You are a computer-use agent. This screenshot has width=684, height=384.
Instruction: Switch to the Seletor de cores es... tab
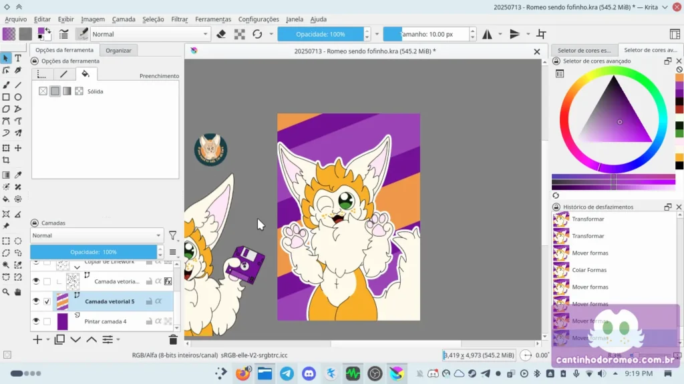[x=584, y=51]
